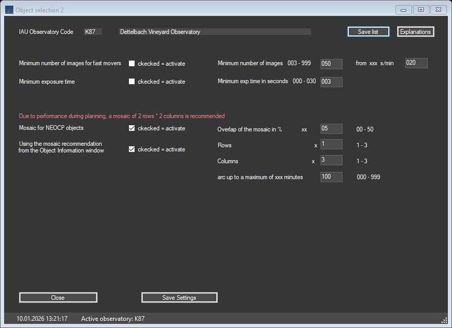Click the Close button
This screenshot has height=328, width=452.
click(x=58, y=297)
